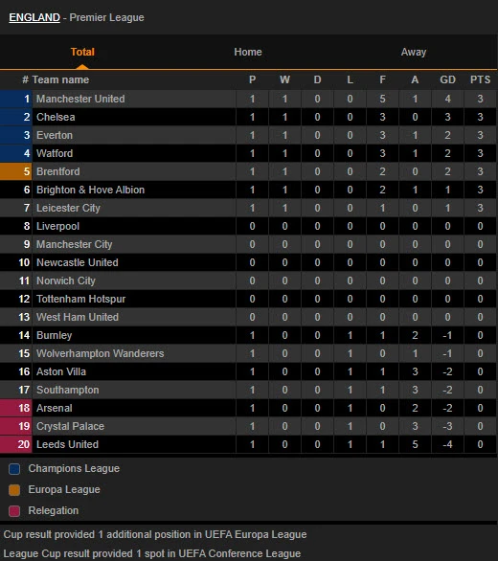Image resolution: width=498 pixels, height=561 pixels.
Task: Open Manchester United team row
Action: click(x=249, y=99)
